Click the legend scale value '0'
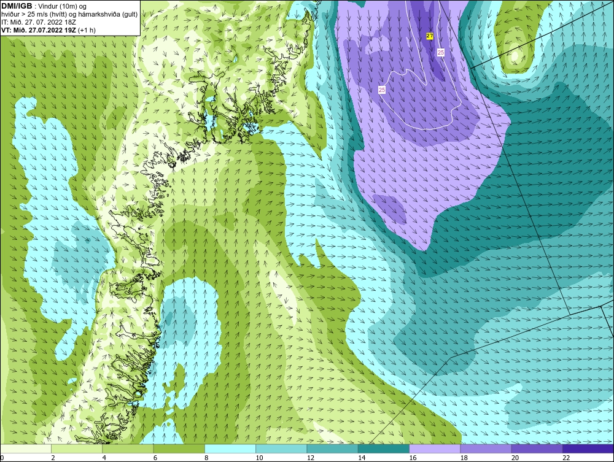 click(2, 458)
